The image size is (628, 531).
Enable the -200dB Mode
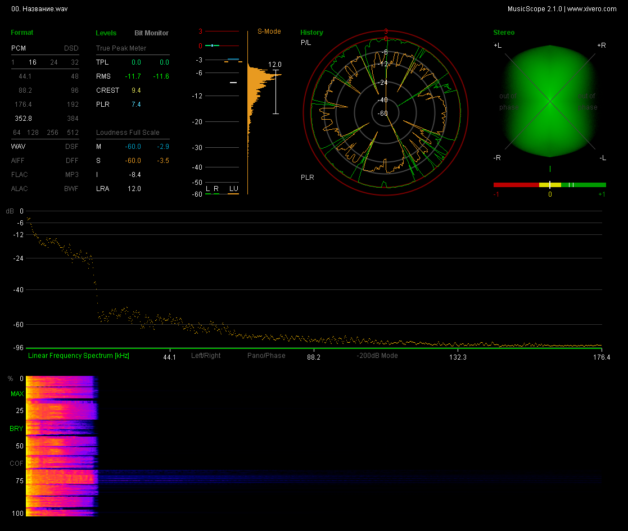377,356
